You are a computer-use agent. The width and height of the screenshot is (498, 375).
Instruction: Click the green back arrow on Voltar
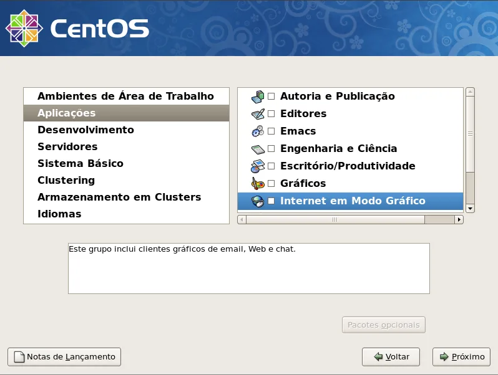[x=378, y=357]
